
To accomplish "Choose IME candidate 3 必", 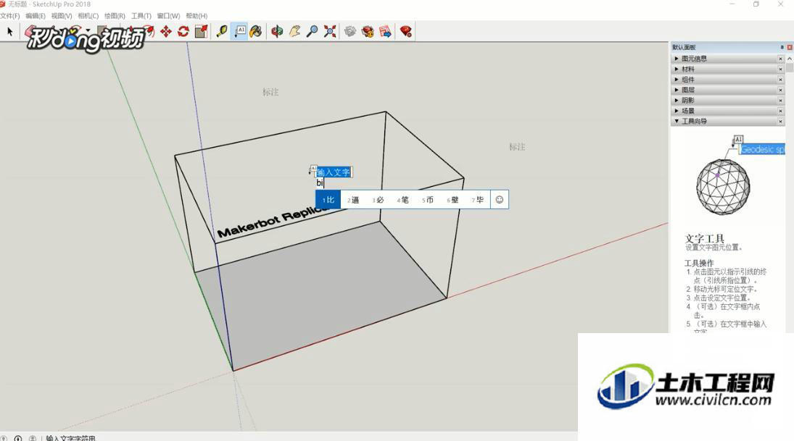I will point(379,200).
